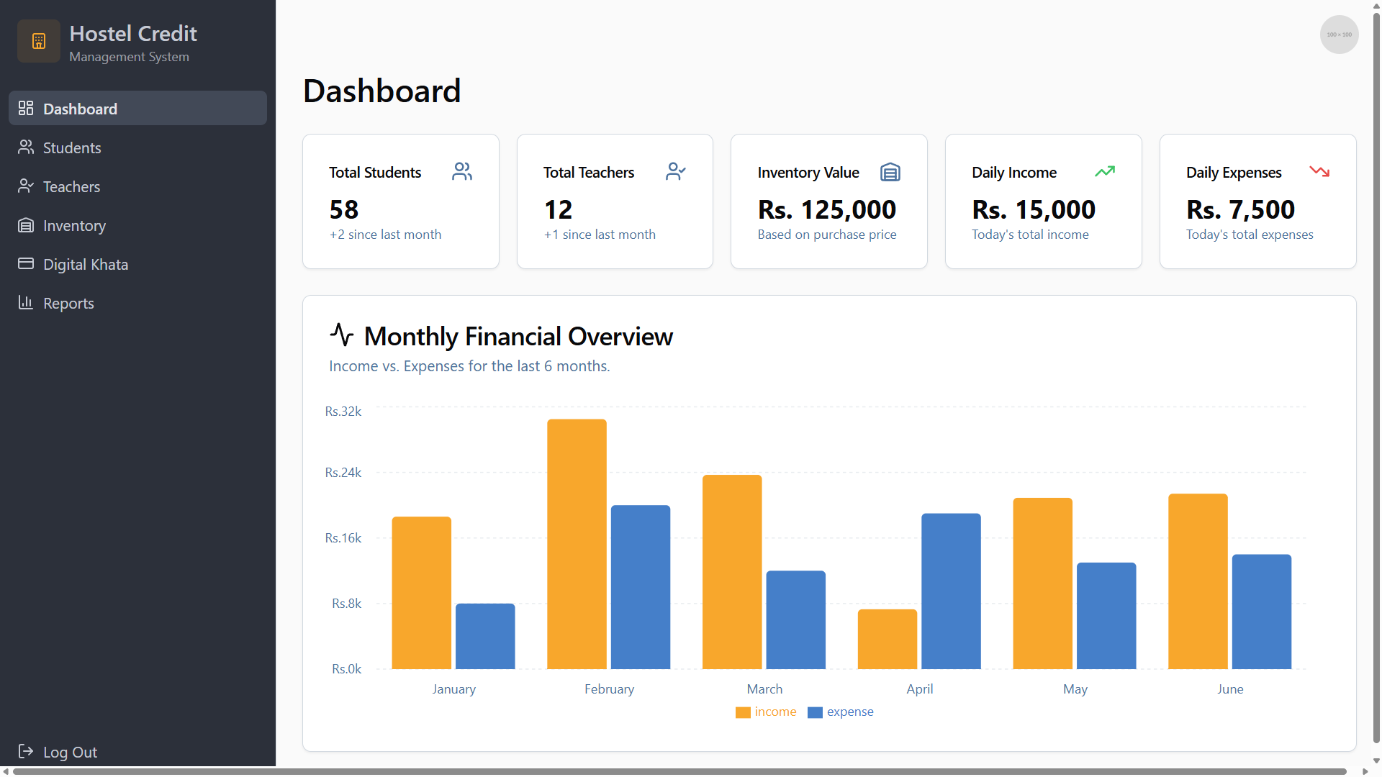The width and height of the screenshot is (1382, 777).
Task: Click the people icon on Total Students card
Action: pyautogui.click(x=461, y=171)
